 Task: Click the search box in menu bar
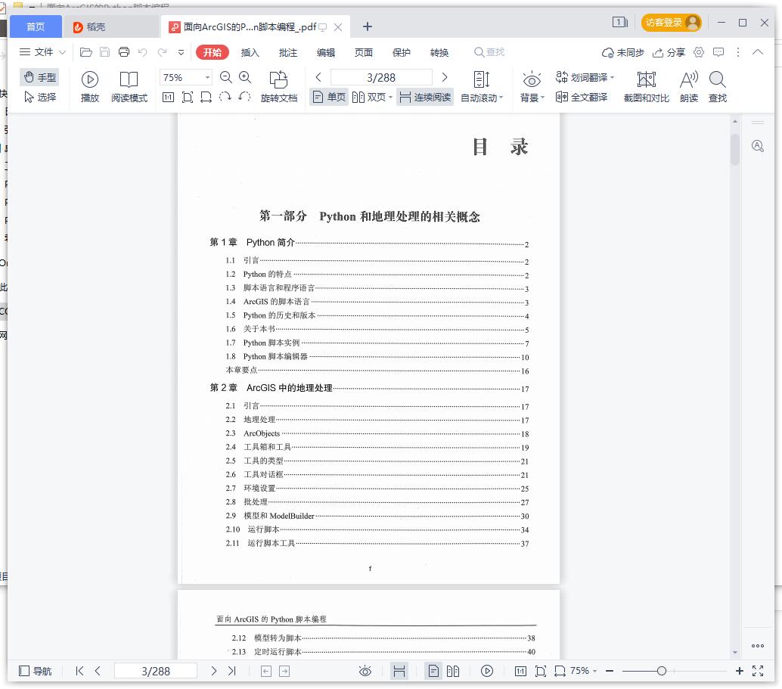tap(489, 52)
